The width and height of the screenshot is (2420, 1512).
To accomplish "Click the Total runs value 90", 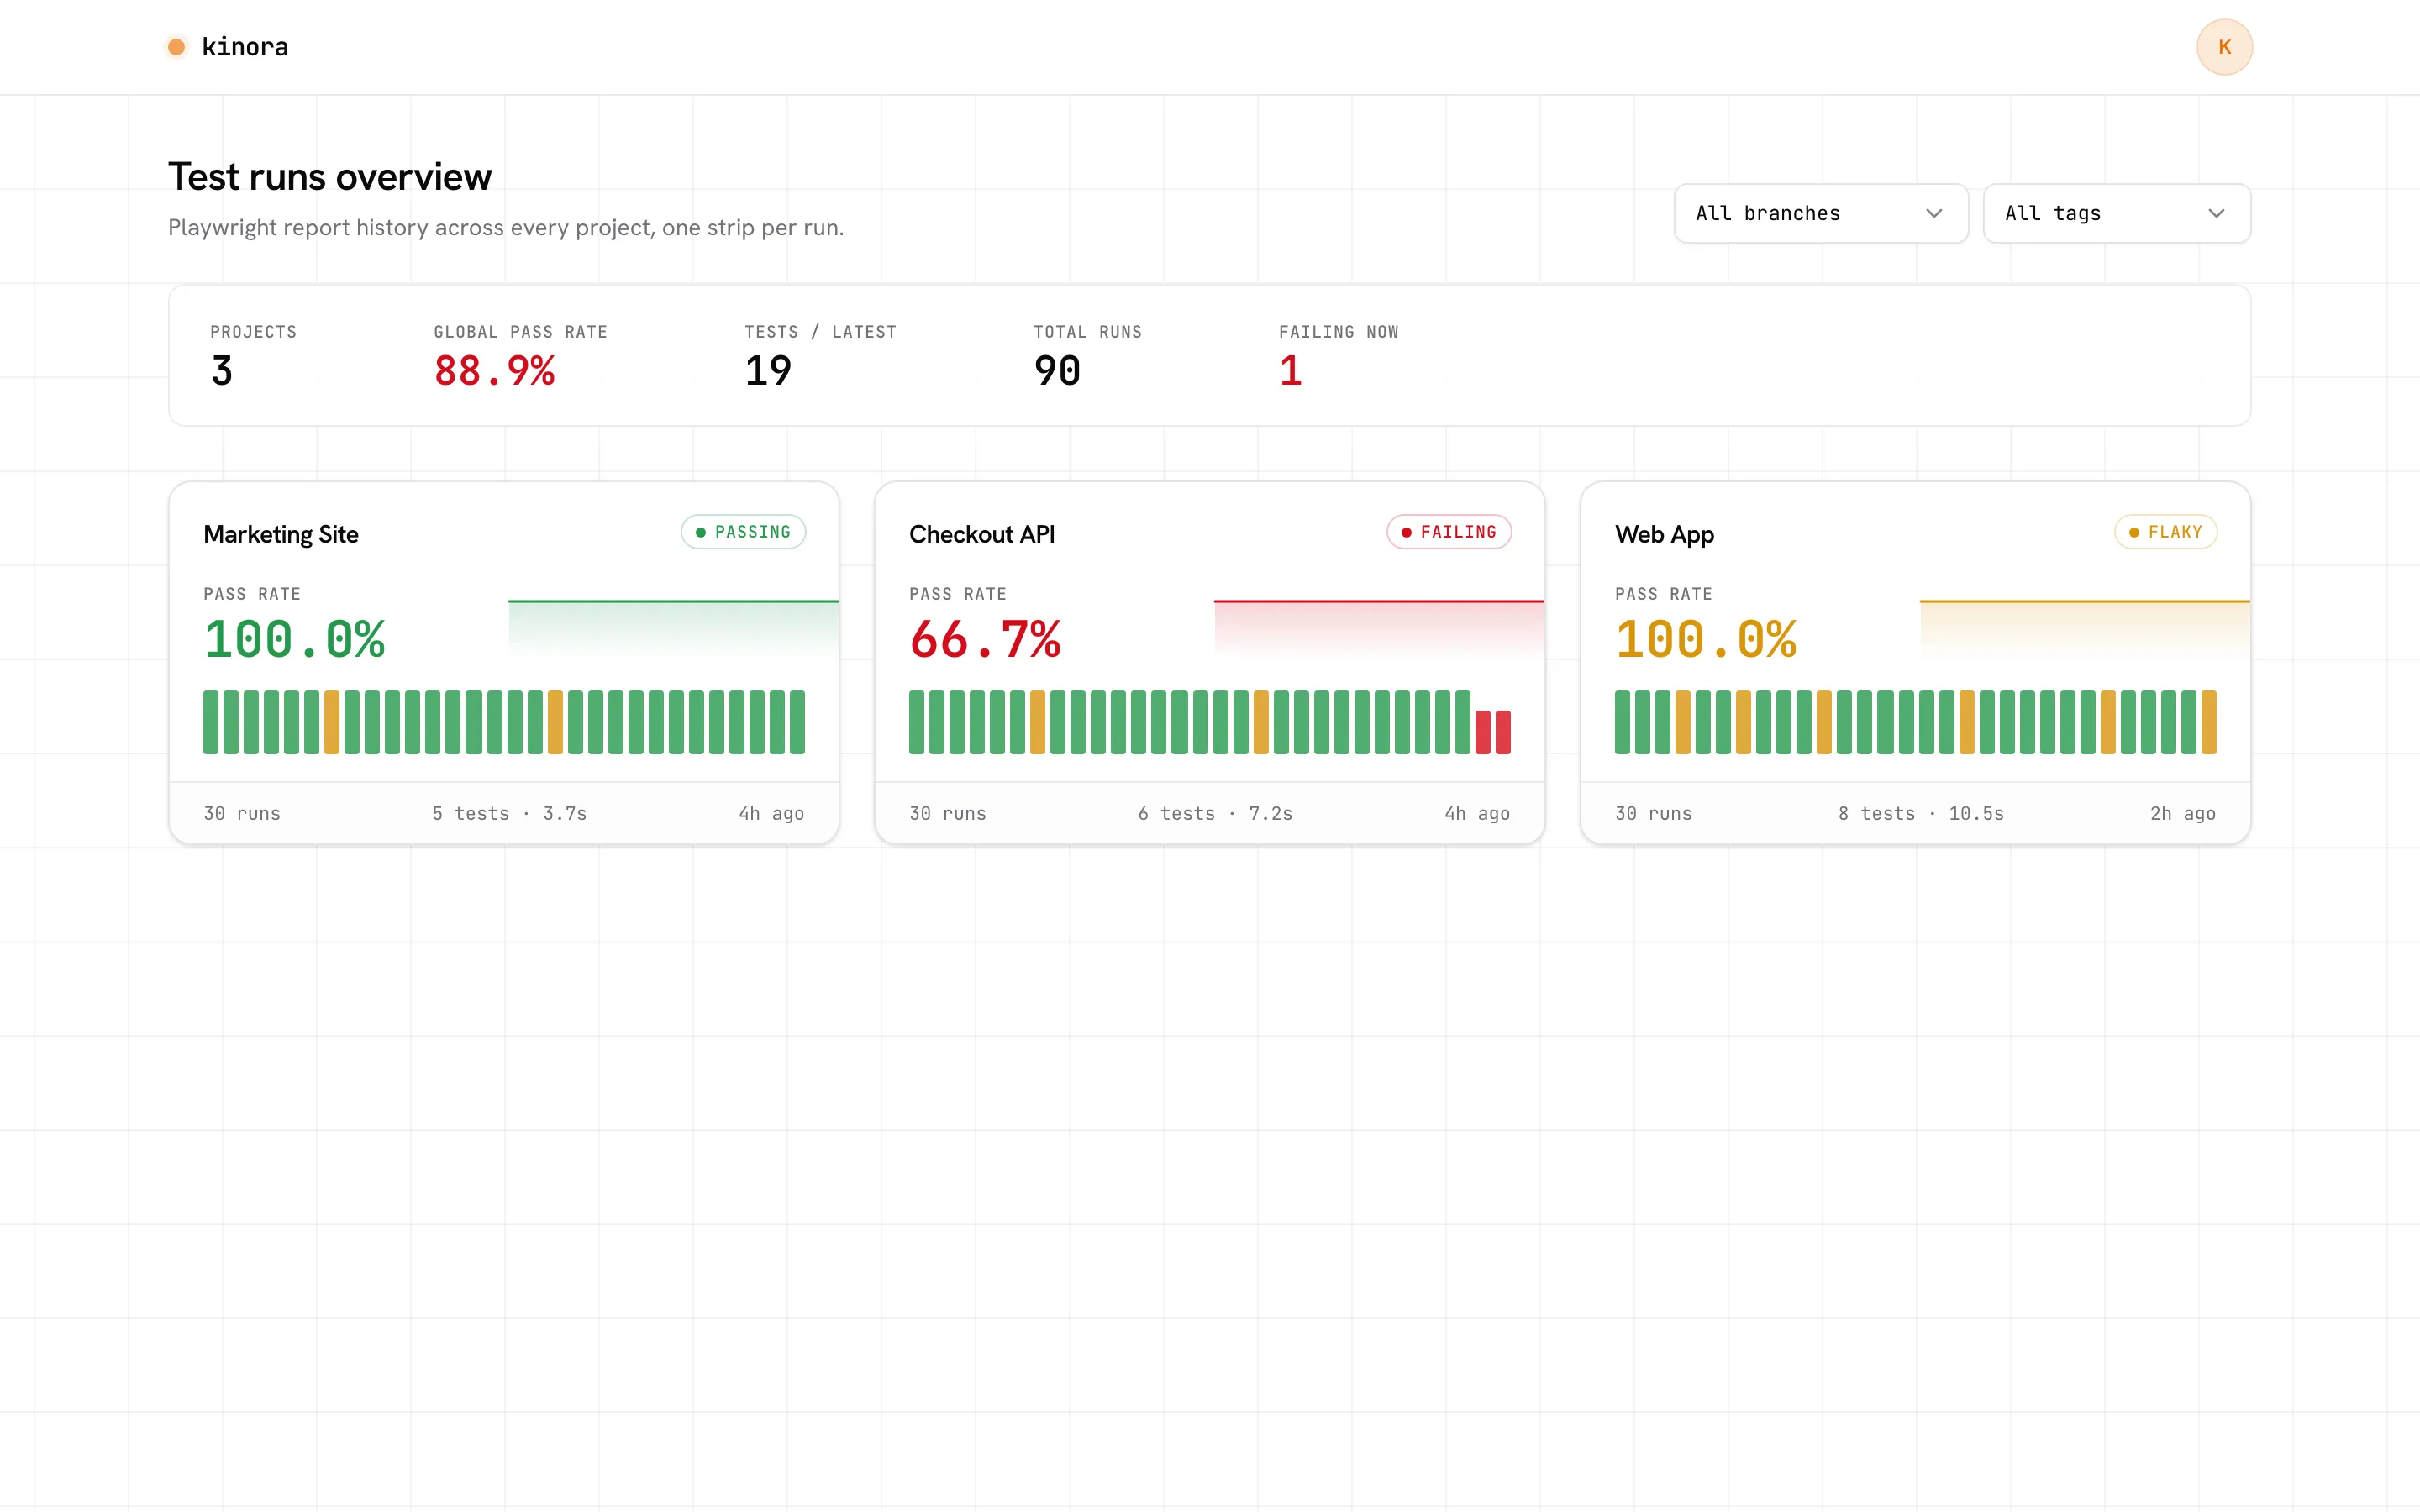I will [1057, 371].
